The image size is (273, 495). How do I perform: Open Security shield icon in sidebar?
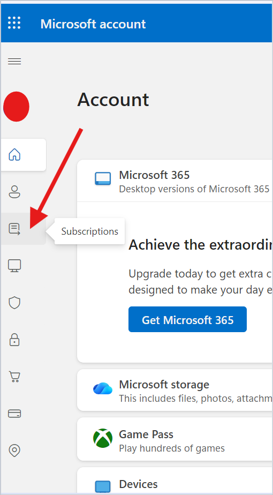pos(14,303)
